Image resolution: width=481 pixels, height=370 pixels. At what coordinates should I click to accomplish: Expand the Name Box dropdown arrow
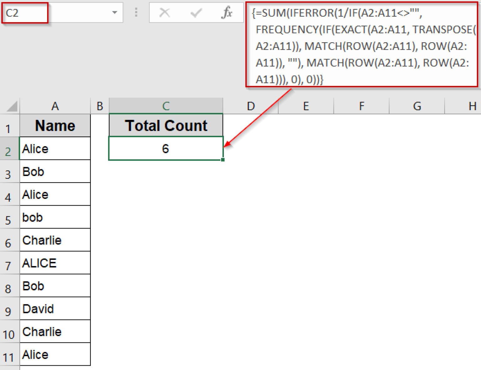(x=115, y=13)
